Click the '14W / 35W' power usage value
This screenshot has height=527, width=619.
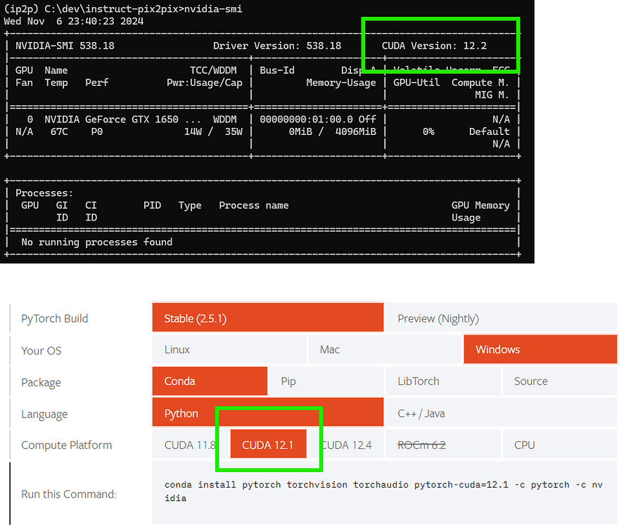(x=213, y=131)
